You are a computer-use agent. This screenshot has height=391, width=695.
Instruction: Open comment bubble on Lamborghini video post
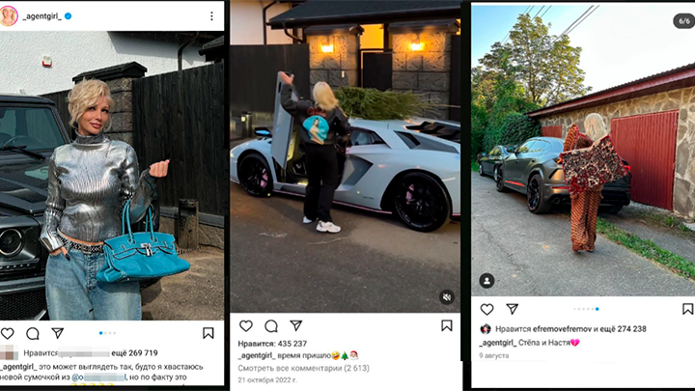click(271, 326)
